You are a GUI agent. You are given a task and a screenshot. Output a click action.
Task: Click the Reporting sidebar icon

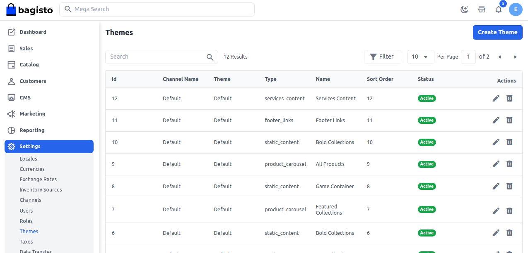[12, 130]
